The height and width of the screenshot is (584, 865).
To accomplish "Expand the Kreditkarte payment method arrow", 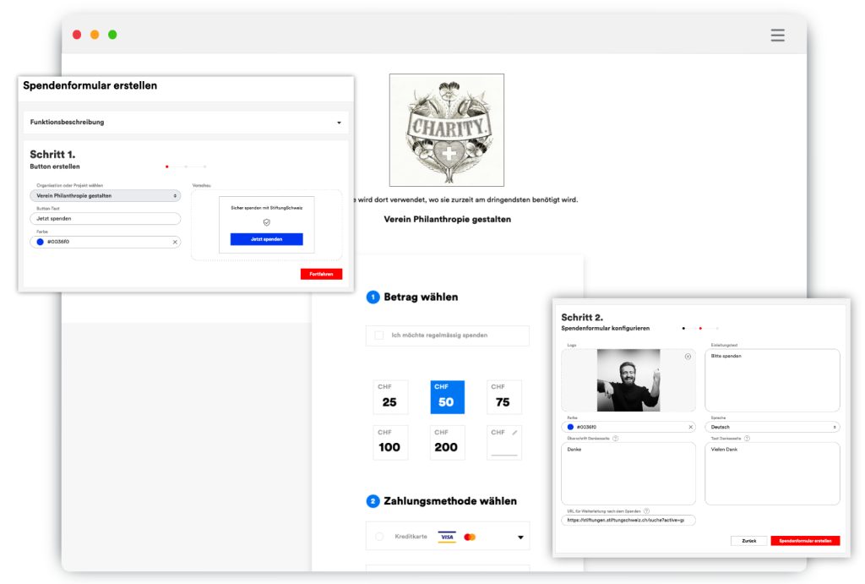I will click(x=520, y=538).
